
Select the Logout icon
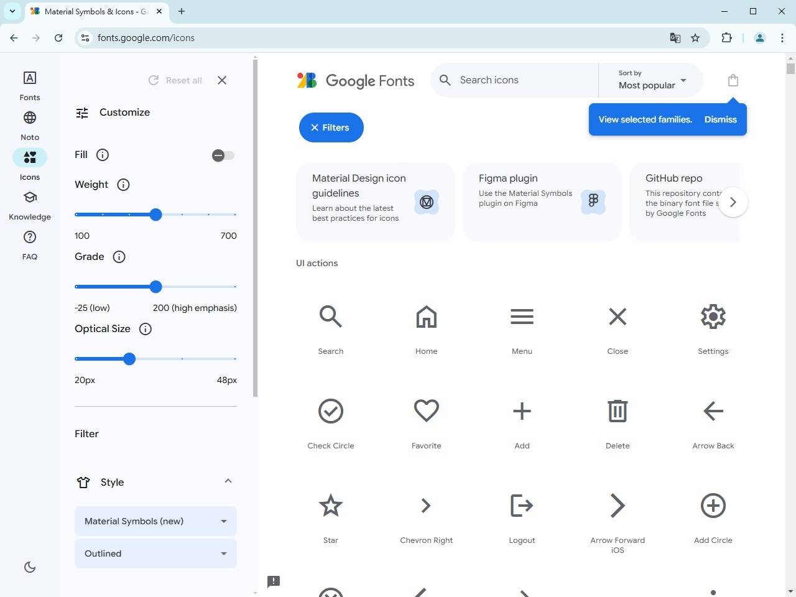[522, 506]
